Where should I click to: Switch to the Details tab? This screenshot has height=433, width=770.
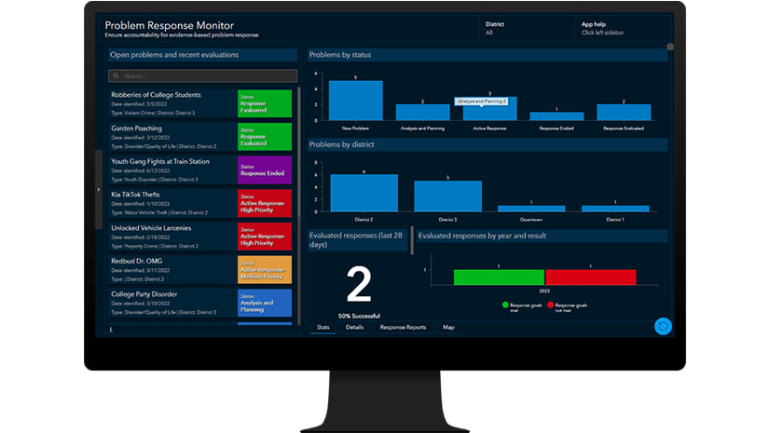pos(354,327)
